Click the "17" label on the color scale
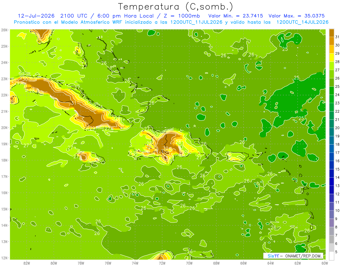 click(338, 153)
